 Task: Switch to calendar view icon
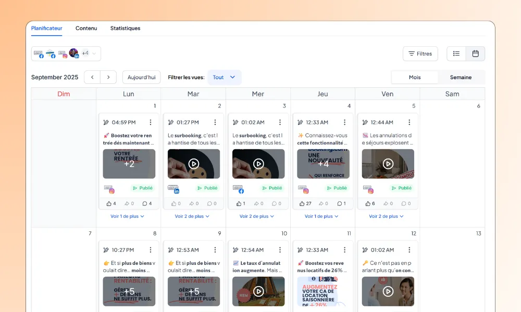pyautogui.click(x=476, y=54)
